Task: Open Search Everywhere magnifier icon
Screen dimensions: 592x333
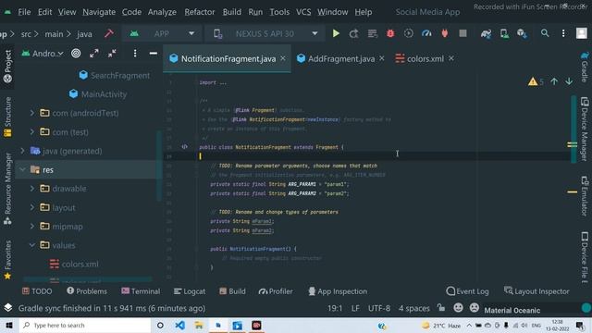Action: pos(545,33)
